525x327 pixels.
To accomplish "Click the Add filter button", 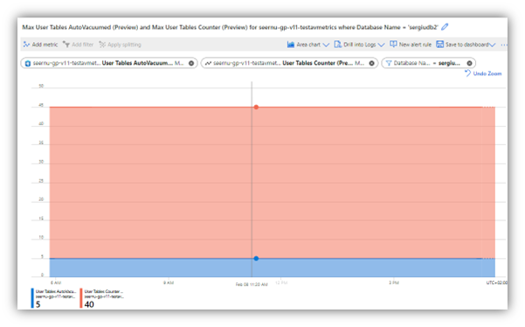I will click(79, 45).
